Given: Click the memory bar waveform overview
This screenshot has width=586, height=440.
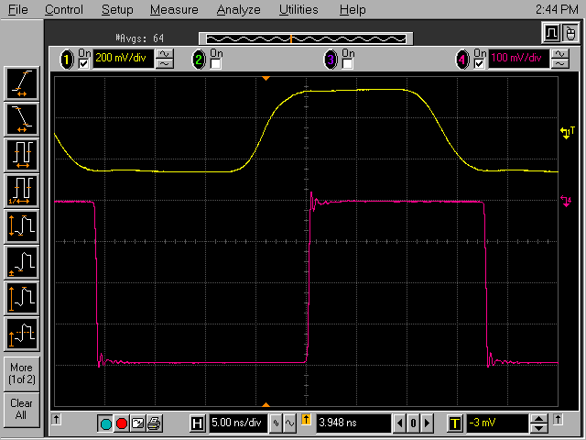Looking at the screenshot, I should 306,38.
